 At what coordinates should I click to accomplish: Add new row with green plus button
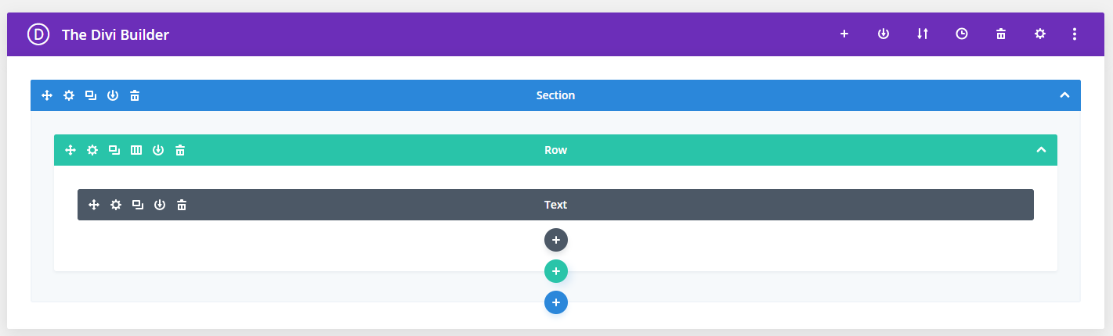(556, 271)
